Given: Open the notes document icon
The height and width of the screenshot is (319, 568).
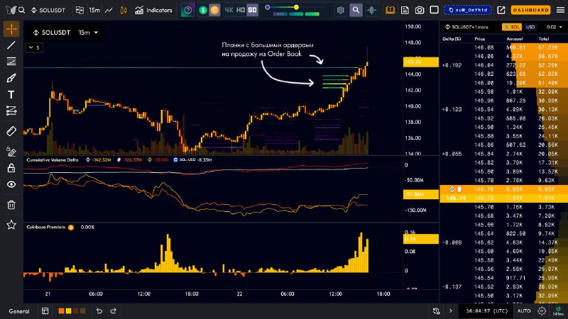Looking at the screenshot, I should click(405, 10).
